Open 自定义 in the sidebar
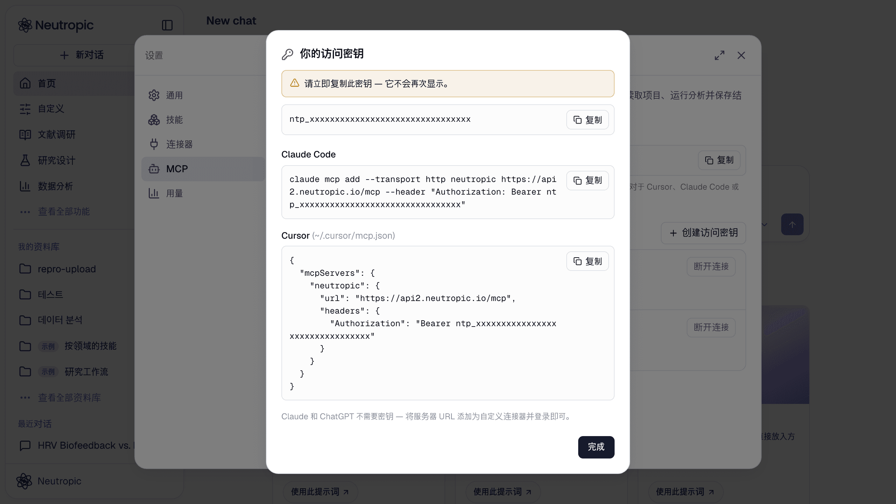The width and height of the screenshot is (896, 504). [x=74, y=109]
